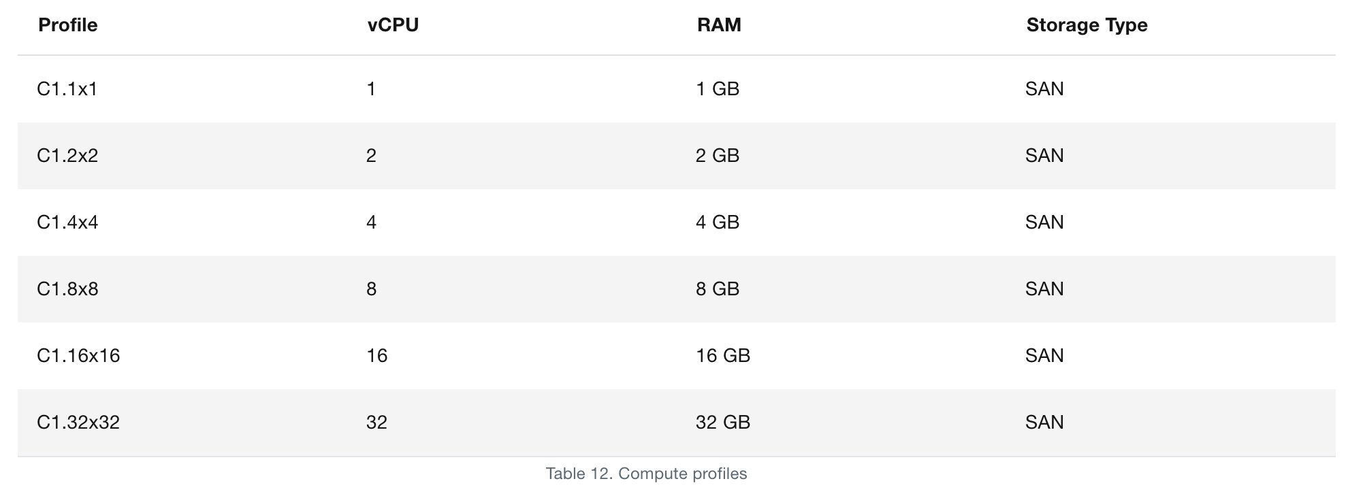Click the RAM column header
Screen dimensions: 1348x494
pos(719,25)
